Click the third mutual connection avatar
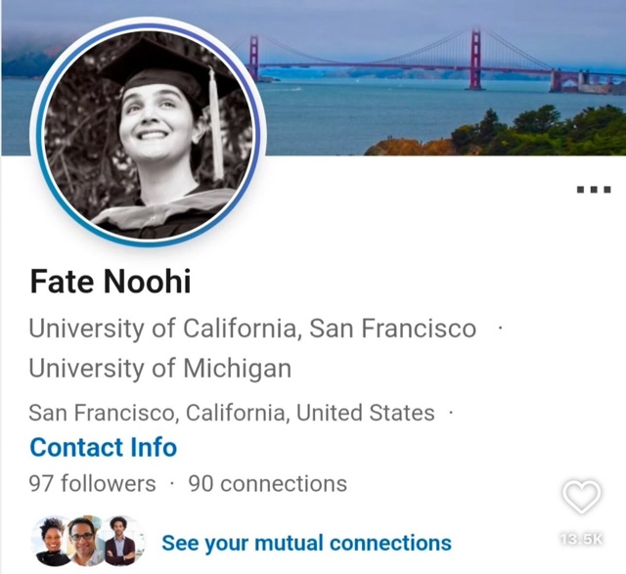Screen dimensions: 626x574 tap(121, 540)
